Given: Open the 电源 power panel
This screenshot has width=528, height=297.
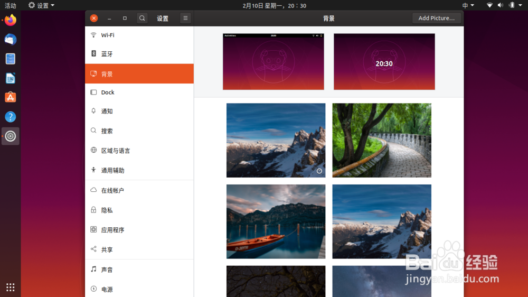Looking at the screenshot, I should (139, 289).
